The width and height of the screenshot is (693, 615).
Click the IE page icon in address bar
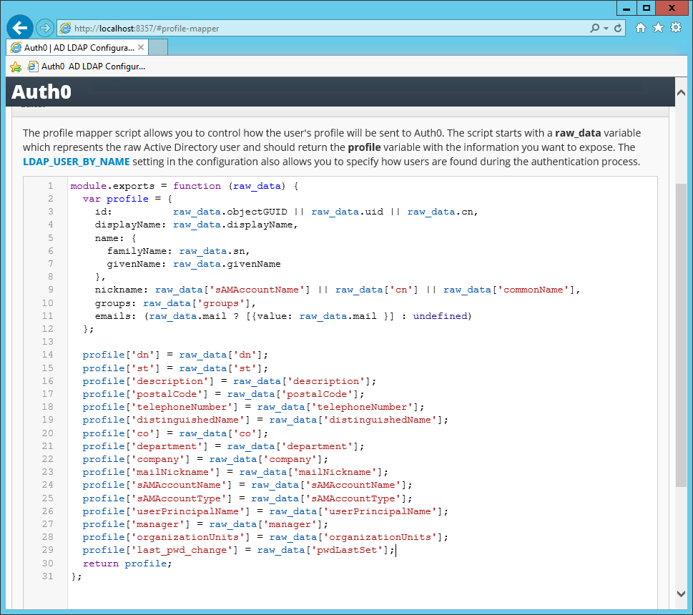(65, 29)
